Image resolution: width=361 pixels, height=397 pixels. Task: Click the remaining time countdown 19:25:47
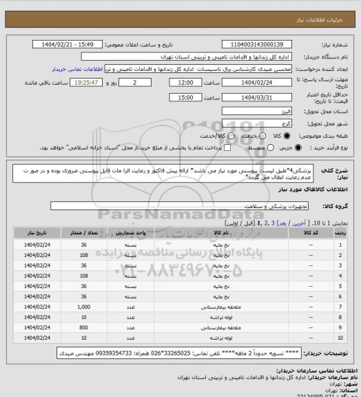coord(86,83)
